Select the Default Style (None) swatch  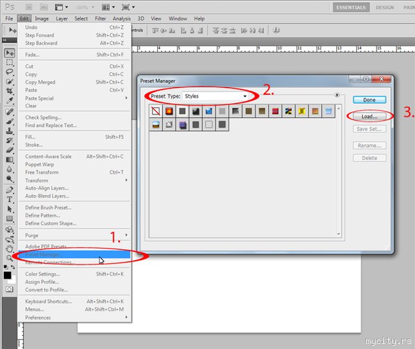tap(156, 111)
